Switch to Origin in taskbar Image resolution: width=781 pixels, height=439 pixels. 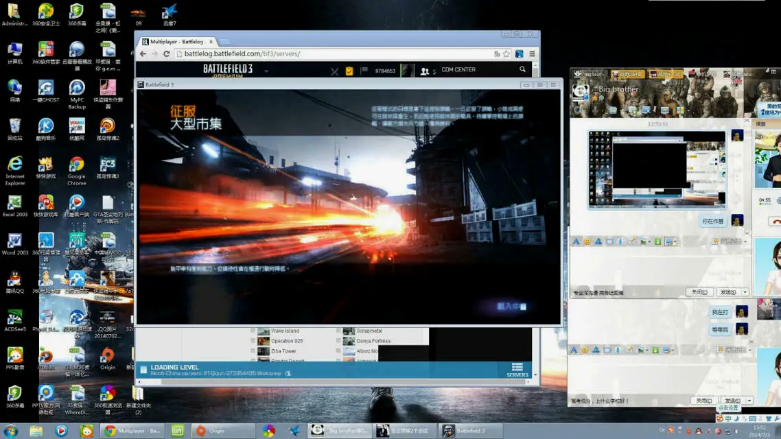[x=223, y=431]
